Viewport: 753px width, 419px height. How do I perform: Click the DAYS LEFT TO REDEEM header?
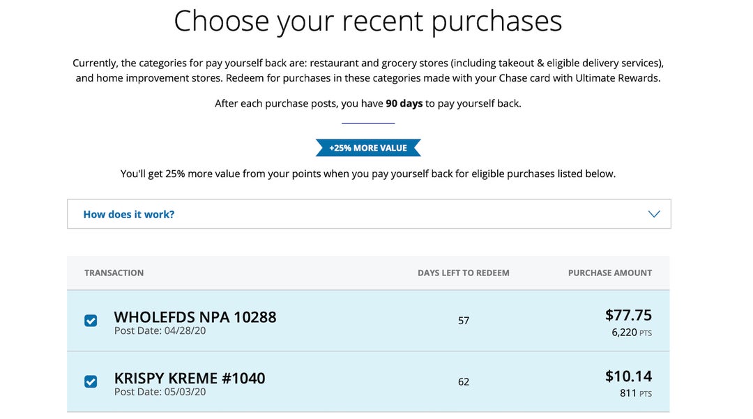click(x=464, y=273)
